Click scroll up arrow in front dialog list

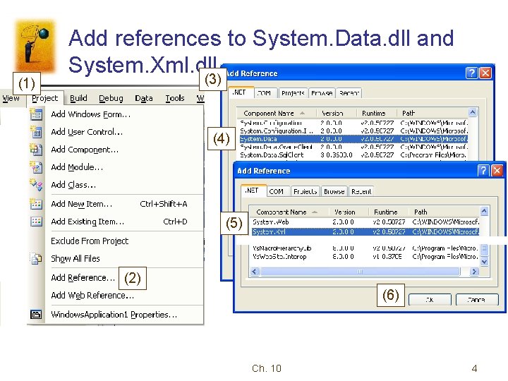click(x=484, y=211)
